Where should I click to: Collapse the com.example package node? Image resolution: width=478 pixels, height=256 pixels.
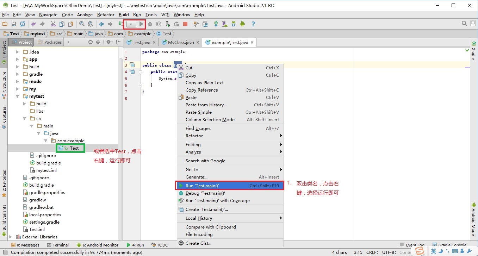tap(45, 141)
